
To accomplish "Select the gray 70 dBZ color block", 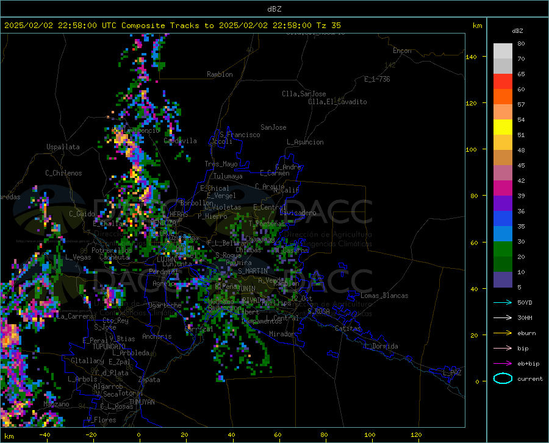I will point(503,66).
